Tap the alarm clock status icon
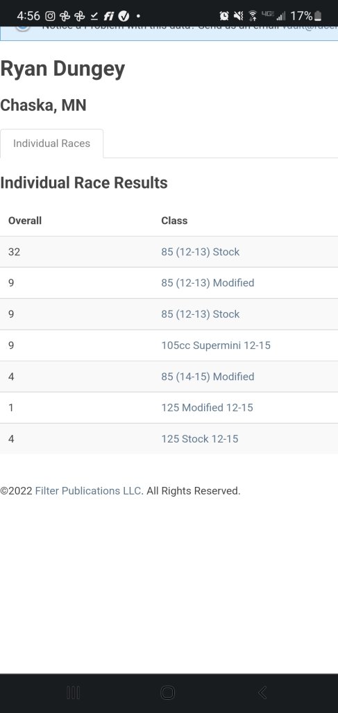Viewport: 338px width, 713px height. (224, 17)
